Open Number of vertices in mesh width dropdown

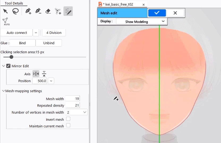76,112
